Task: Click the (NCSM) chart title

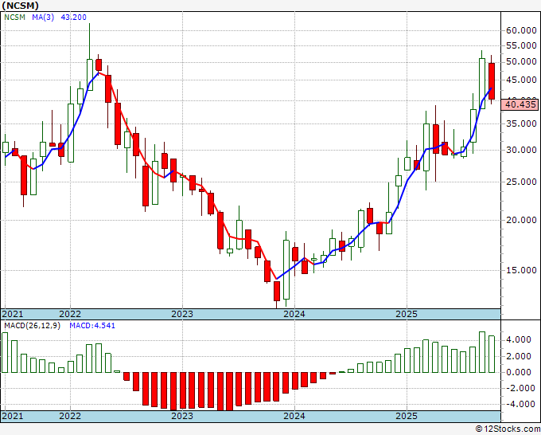Action: tap(20, 6)
